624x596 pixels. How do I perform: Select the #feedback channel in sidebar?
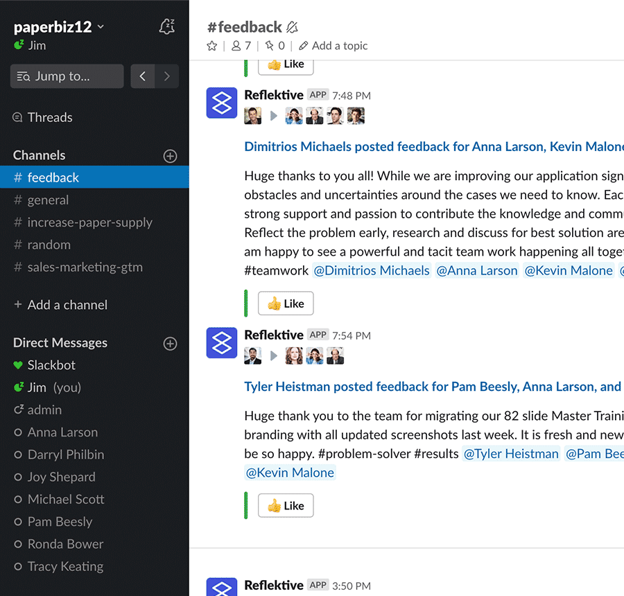pyautogui.click(x=94, y=177)
